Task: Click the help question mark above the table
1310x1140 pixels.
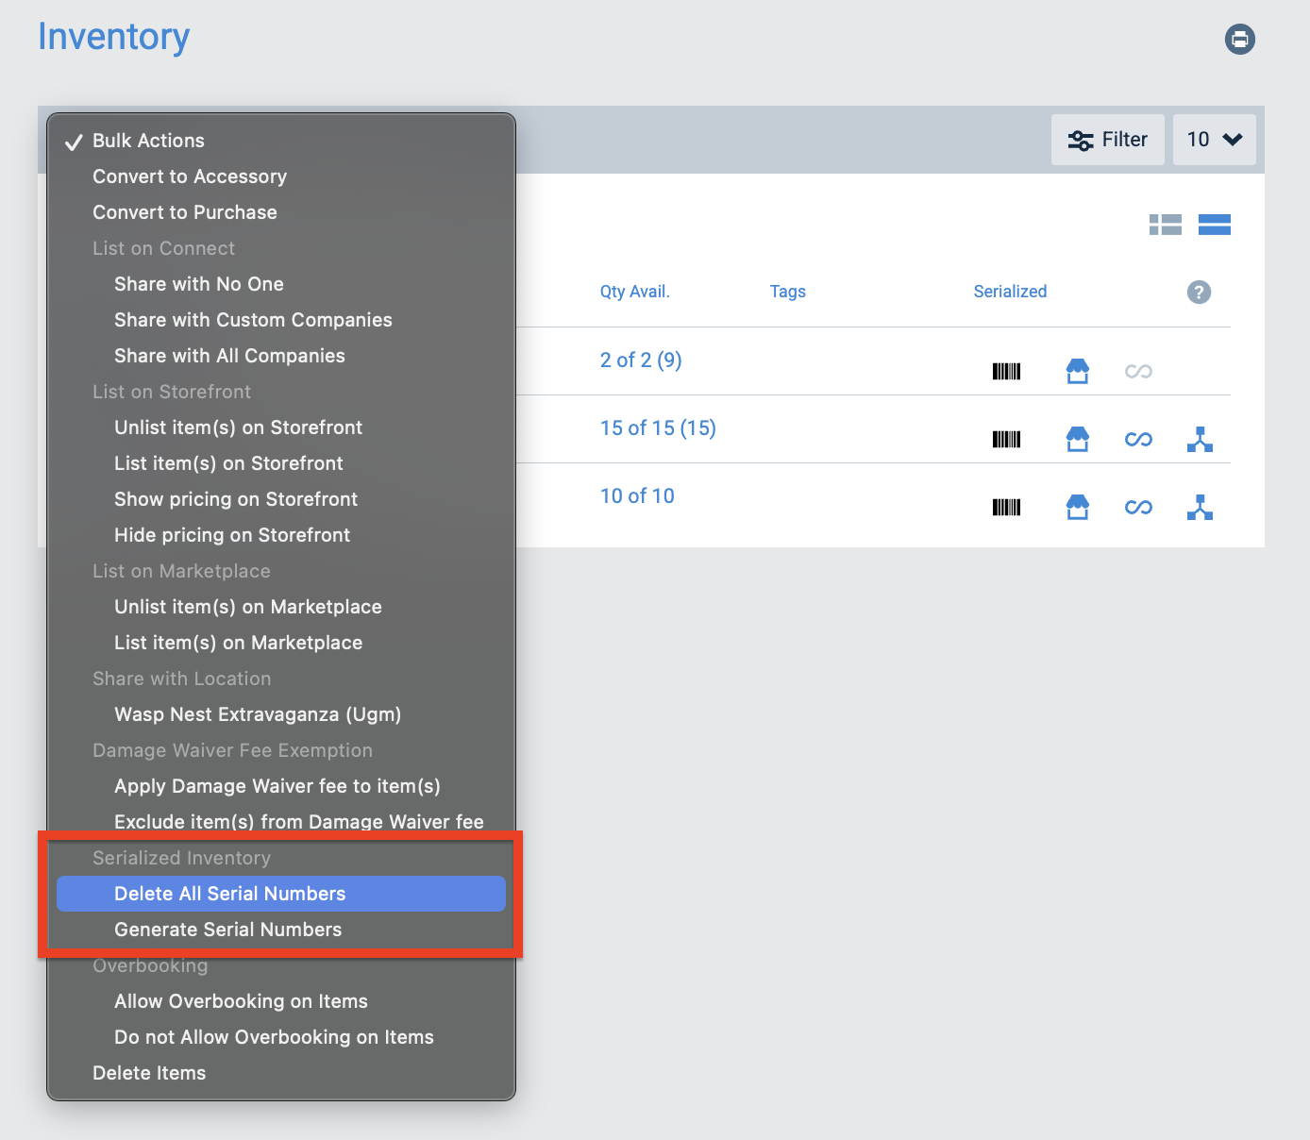Action: (x=1199, y=293)
